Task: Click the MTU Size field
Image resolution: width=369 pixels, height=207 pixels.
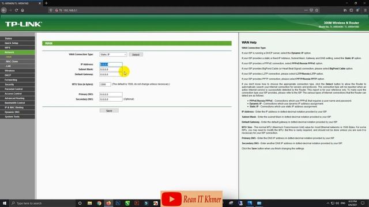Action: pyautogui.click(x=105, y=85)
